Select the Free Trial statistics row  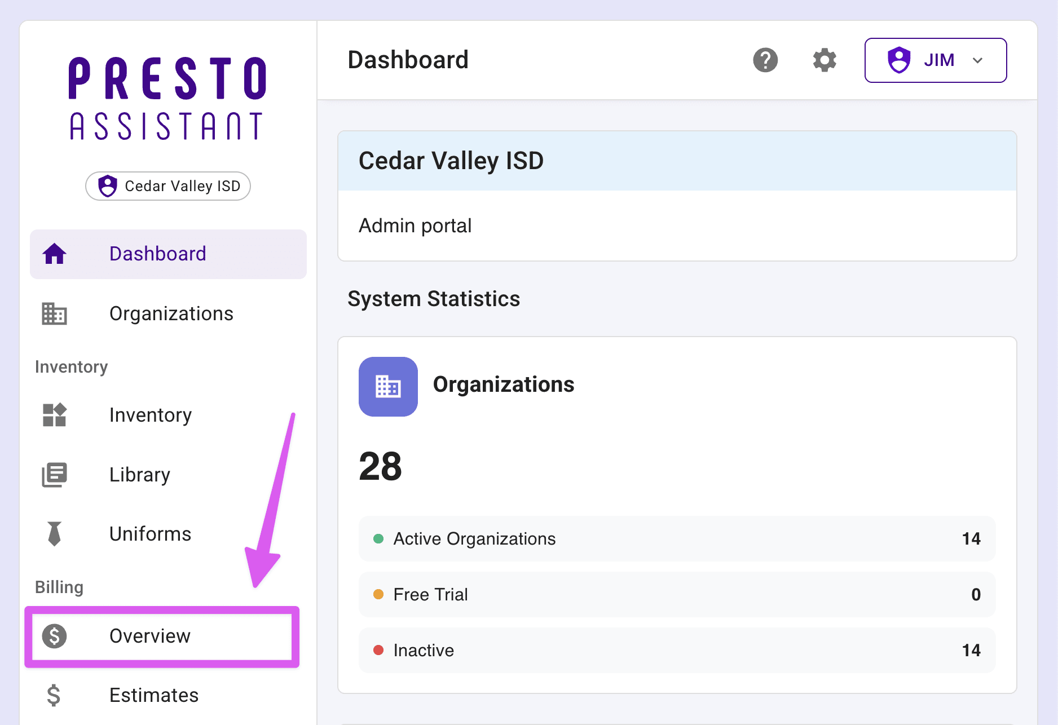(677, 594)
